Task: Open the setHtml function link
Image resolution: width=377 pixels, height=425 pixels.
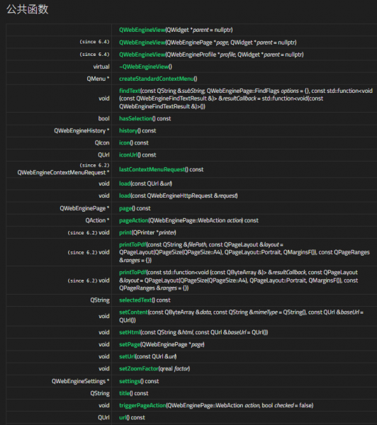Action: pos(130,332)
